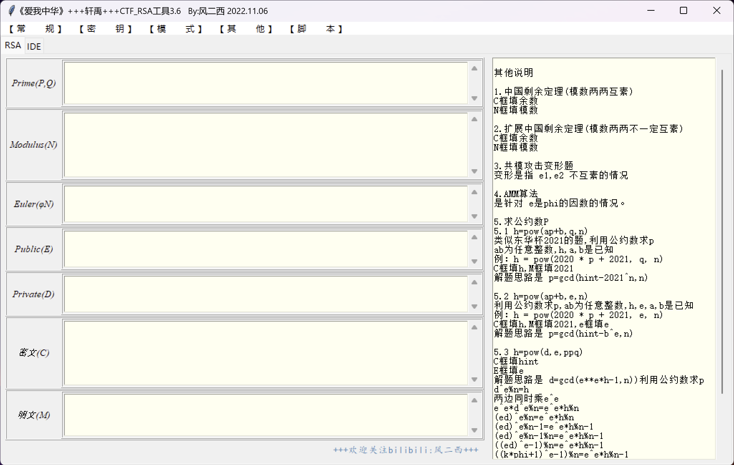Viewport: 734px width, 465px height.
Task: Click scroll-down arrow of Modulus(N) field
Action: pyautogui.click(x=474, y=171)
